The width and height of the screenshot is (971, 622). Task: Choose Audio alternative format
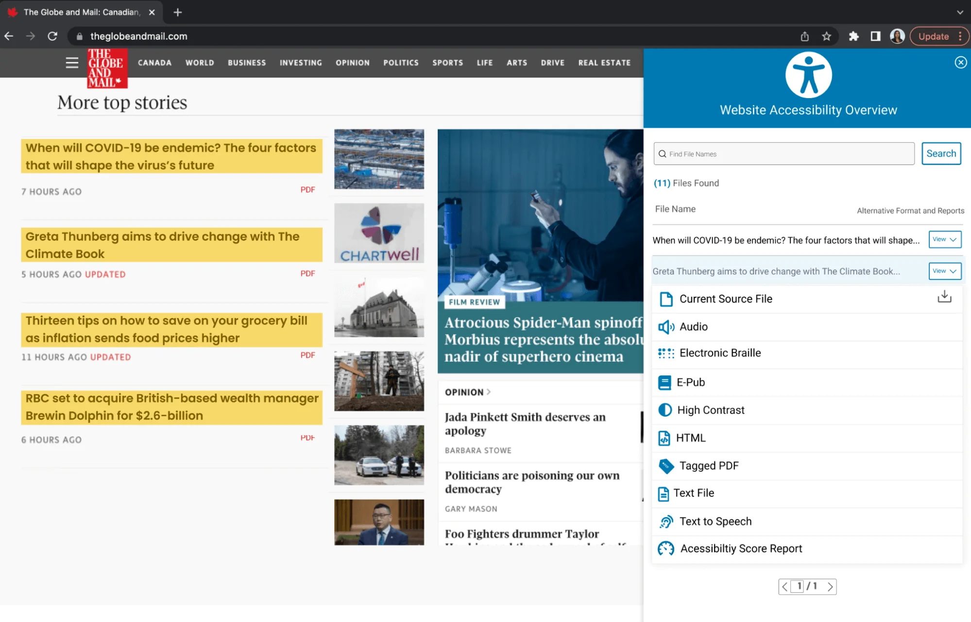[x=807, y=327]
